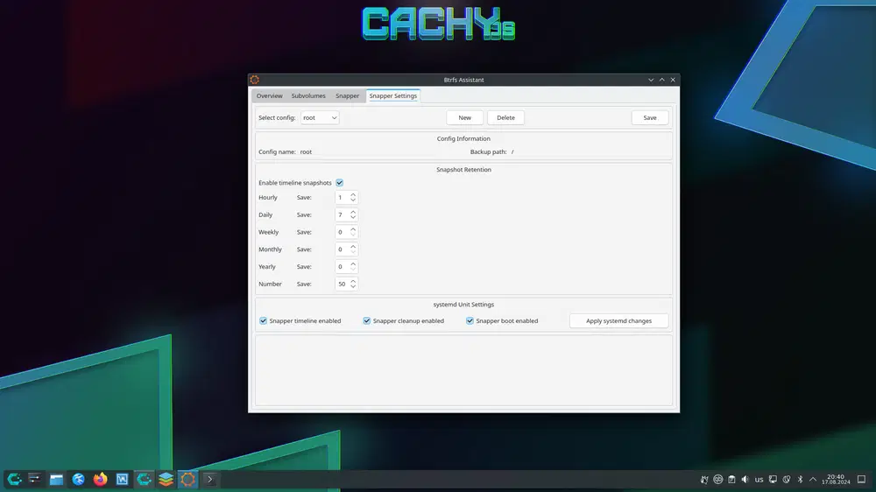
Task: Decrease the Daily save count
Action: point(353,218)
